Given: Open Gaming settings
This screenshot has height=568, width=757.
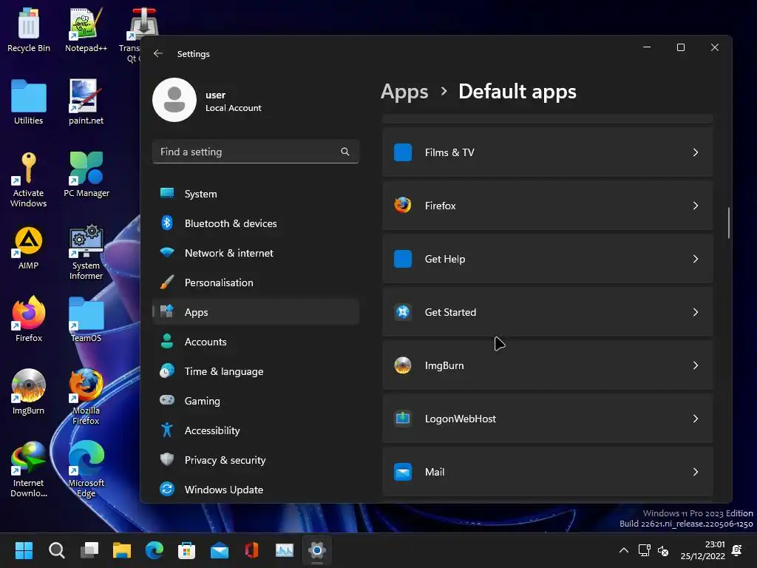Looking at the screenshot, I should 255,401.
